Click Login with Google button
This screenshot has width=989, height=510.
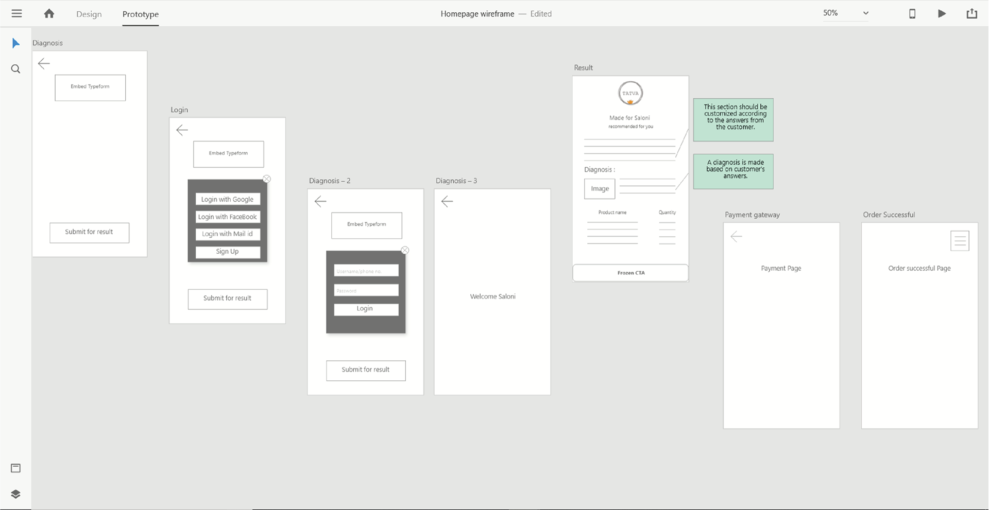pos(228,199)
